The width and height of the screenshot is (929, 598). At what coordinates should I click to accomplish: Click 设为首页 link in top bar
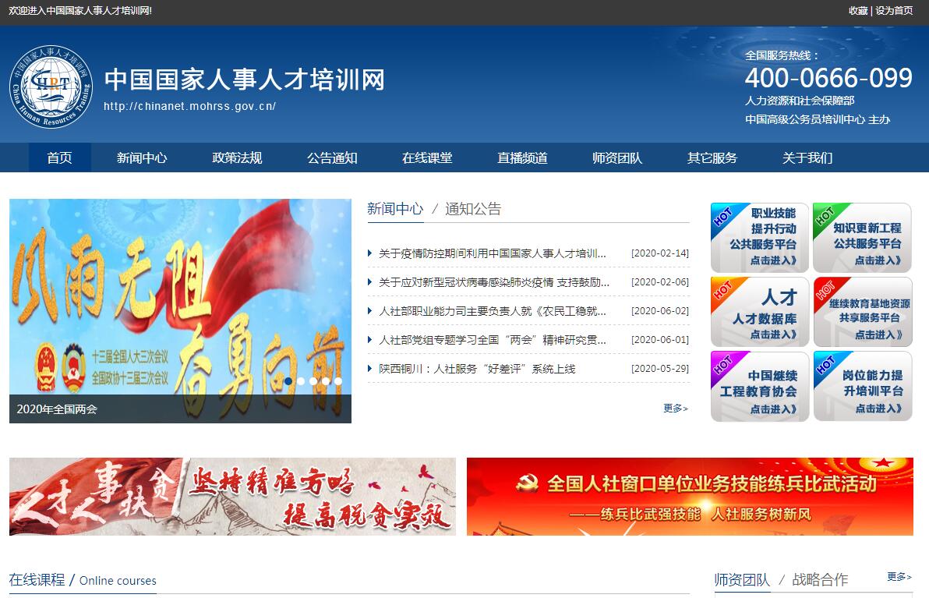[894, 10]
